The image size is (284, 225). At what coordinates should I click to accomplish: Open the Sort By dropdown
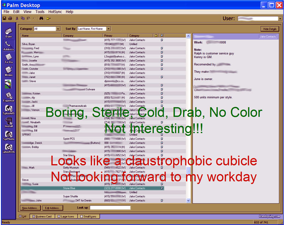94,29
